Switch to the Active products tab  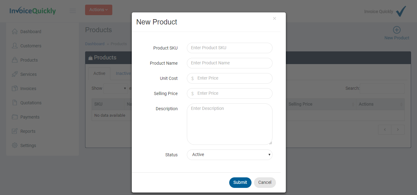tap(99, 74)
